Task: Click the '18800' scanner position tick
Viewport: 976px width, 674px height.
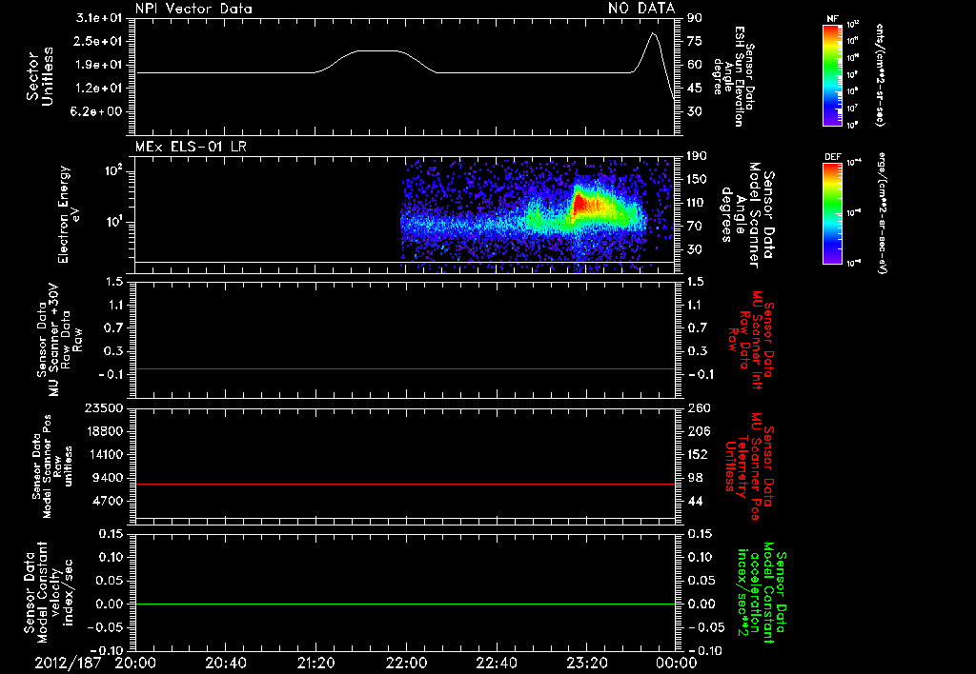Action: pyautogui.click(x=103, y=431)
